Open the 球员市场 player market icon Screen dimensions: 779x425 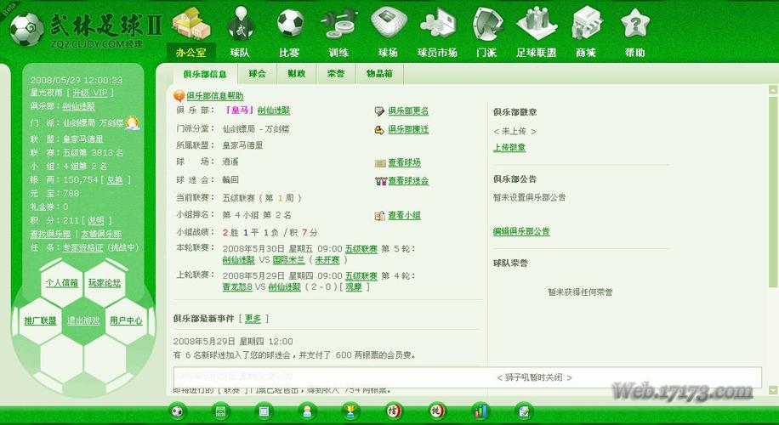438,23
